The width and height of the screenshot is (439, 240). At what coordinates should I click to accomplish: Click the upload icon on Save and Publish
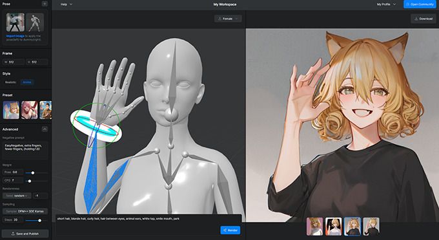pos(13,234)
